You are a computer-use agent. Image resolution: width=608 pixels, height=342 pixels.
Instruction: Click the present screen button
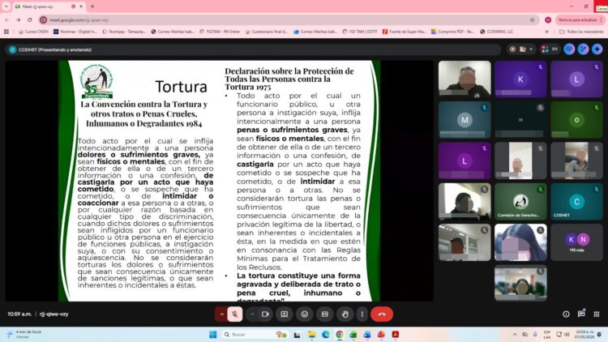(285, 314)
